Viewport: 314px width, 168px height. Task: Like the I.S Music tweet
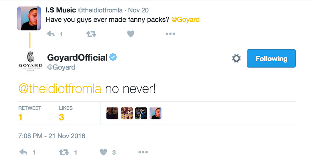(131, 34)
